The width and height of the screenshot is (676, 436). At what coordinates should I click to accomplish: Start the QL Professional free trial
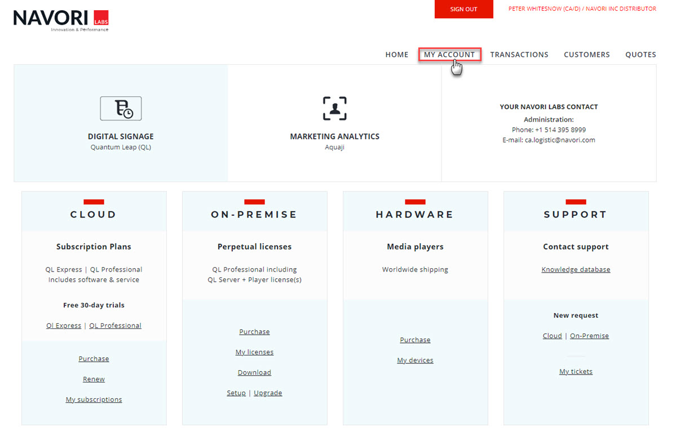coord(115,326)
